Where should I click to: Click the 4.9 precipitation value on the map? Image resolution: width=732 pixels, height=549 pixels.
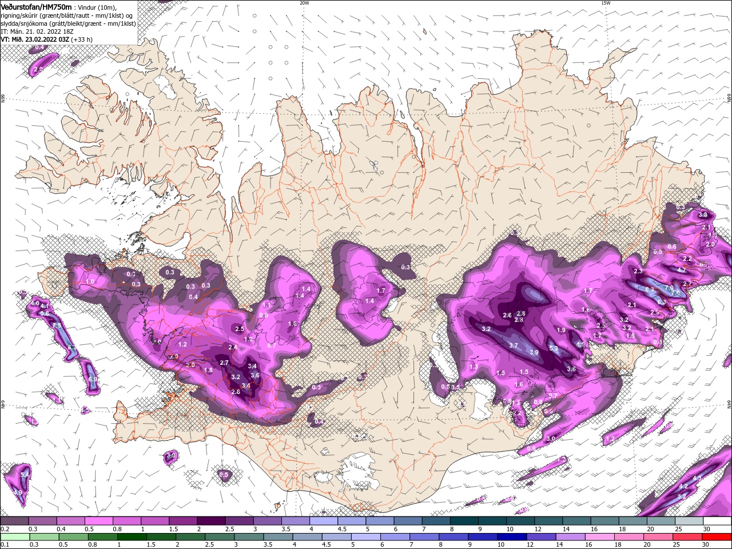[x=17, y=492]
